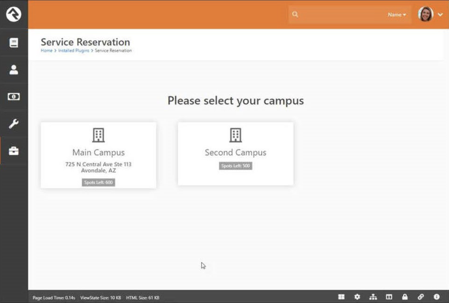Open the Finance money icon in sidebar

pyautogui.click(x=13, y=97)
